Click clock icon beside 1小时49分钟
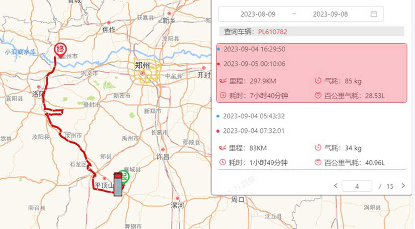This screenshot has height=229, width=415. [222, 163]
